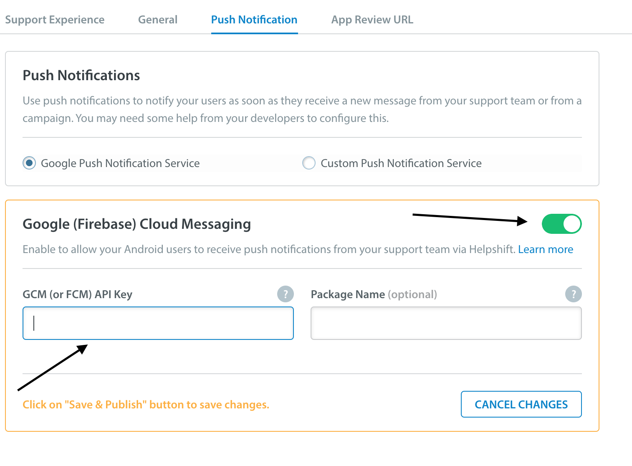Click into the Package Name text box

(446, 323)
